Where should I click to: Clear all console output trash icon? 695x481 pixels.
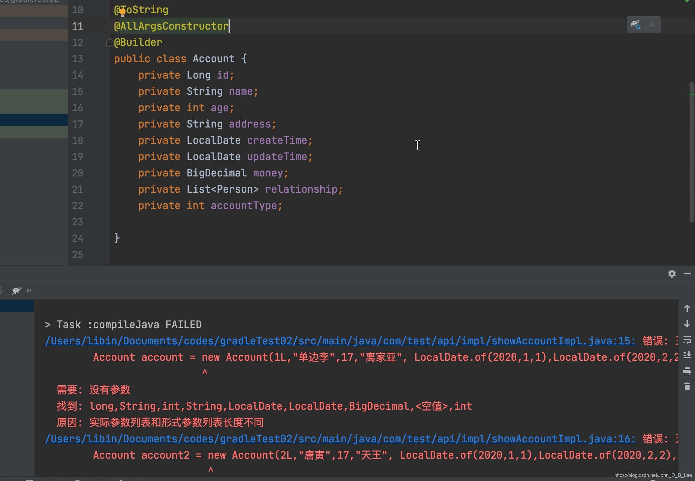coord(687,387)
